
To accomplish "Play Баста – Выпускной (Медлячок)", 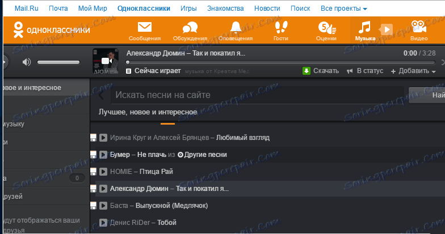I will [103, 206].
